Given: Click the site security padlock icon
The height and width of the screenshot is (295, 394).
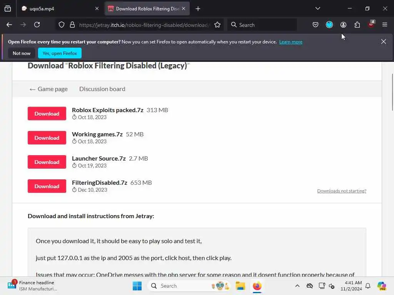Looking at the screenshot, I should click(x=72, y=25).
